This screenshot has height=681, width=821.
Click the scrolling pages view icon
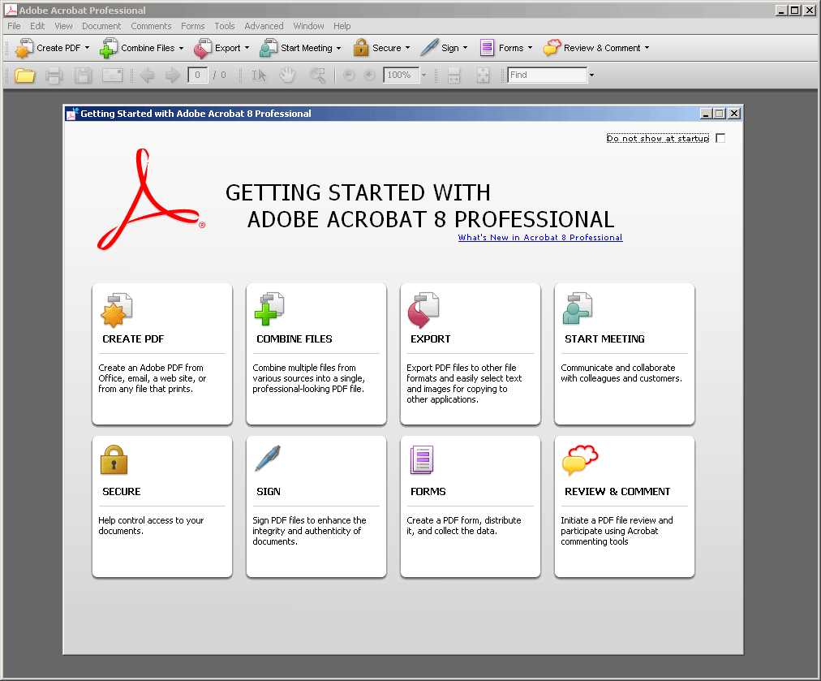coord(454,75)
